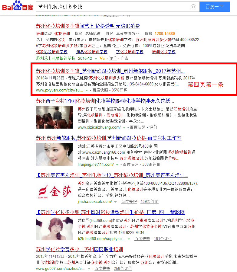Image resolution: width=237 pixels, height=272 pixels.
Task: Click URL text liruiping.net114.com/
Action: tap(96, 165)
